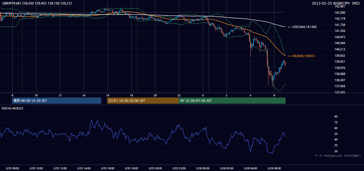
Task: Click the 2/25 18:00 date label
Action: (x=131, y=168)
